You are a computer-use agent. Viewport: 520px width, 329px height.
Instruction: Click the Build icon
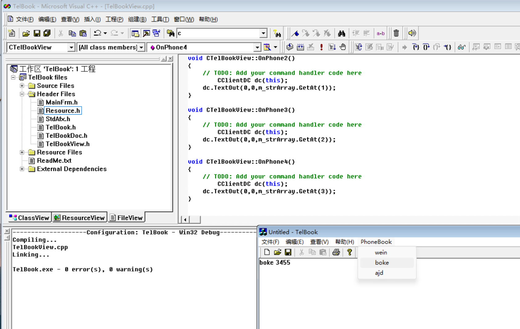300,47
